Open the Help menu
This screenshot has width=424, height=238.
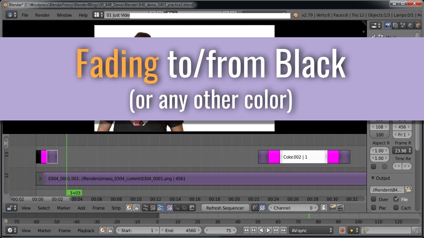pos(83,15)
